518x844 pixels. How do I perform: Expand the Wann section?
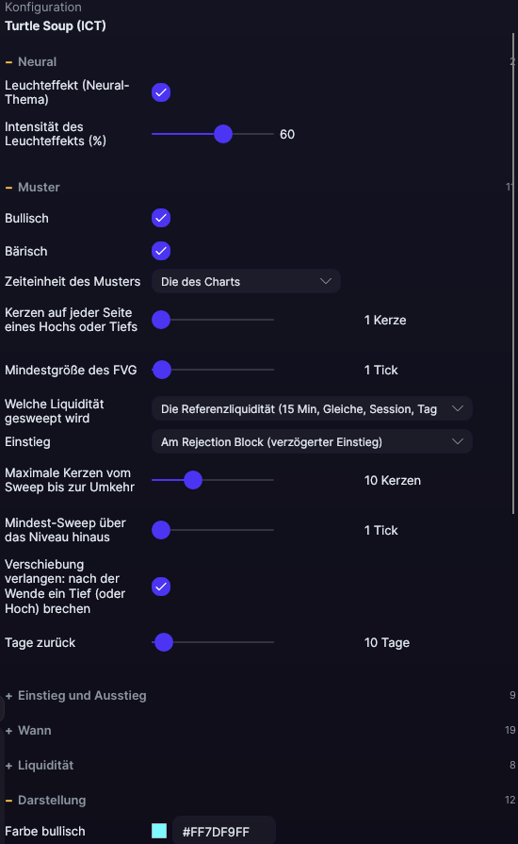point(28,731)
